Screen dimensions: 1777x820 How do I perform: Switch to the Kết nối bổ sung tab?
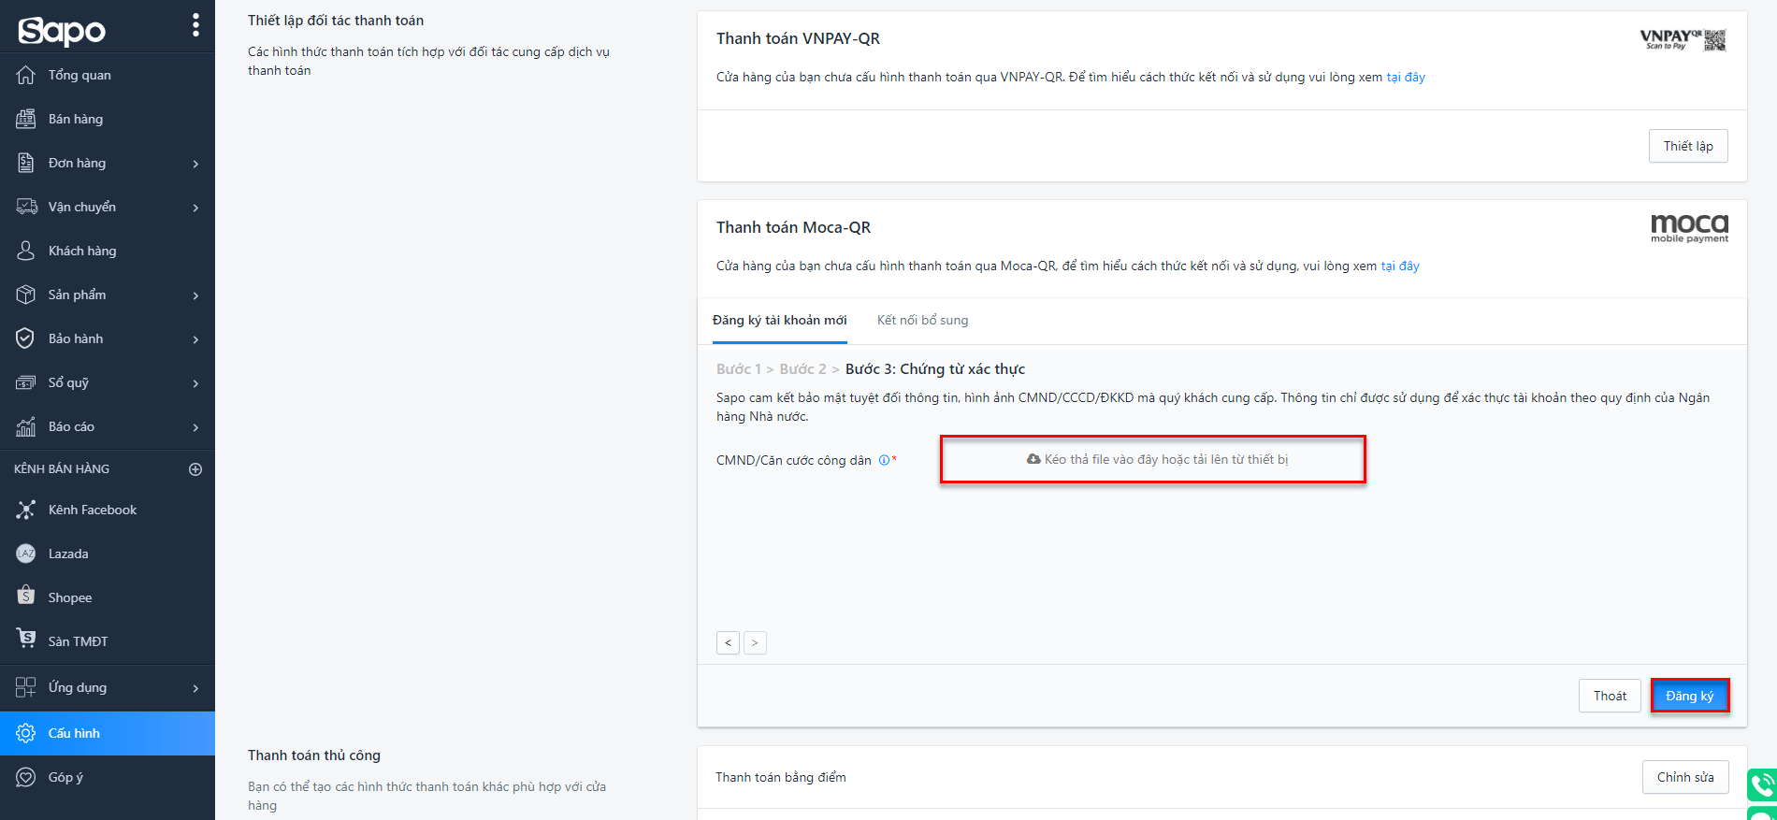(x=922, y=320)
